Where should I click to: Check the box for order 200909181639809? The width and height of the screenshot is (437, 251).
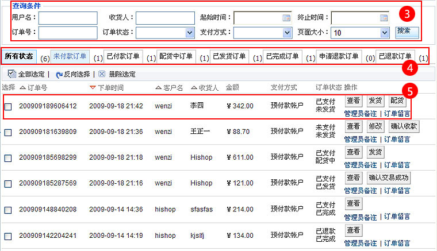click(x=8, y=133)
